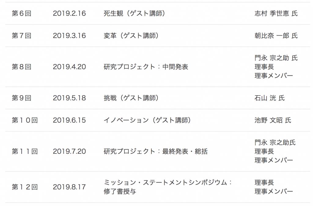Select the date 2019.4.20
The height and width of the screenshot is (206, 313).
(x=69, y=67)
